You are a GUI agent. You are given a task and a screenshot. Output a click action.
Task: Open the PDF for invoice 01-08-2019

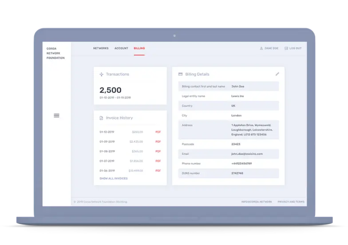click(158, 151)
